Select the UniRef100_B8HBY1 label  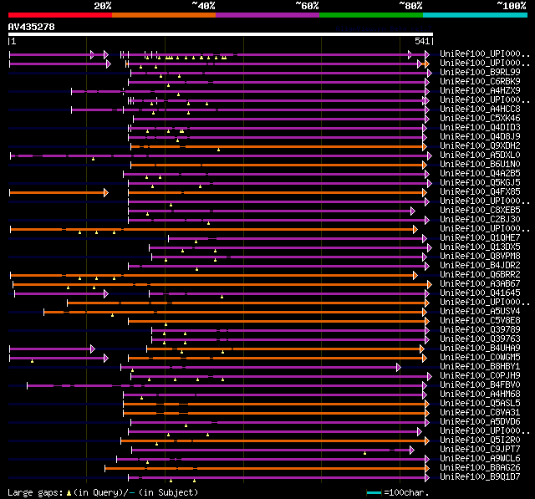480,367
